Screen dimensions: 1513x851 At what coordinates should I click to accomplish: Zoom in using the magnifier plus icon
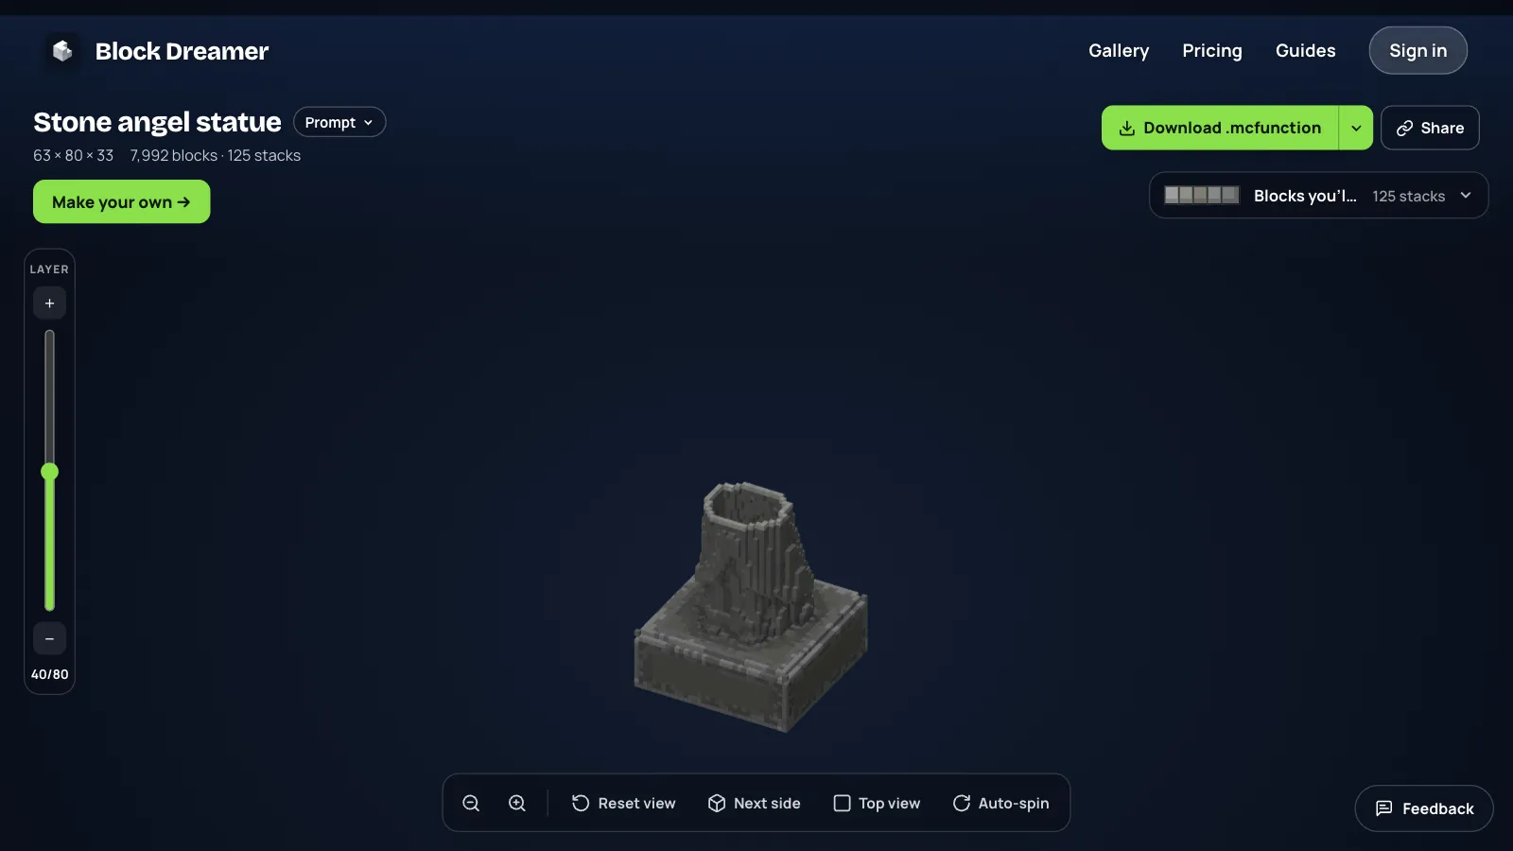coord(517,803)
